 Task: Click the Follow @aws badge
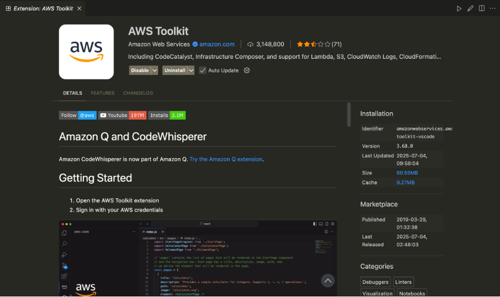[x=78, y=115]
